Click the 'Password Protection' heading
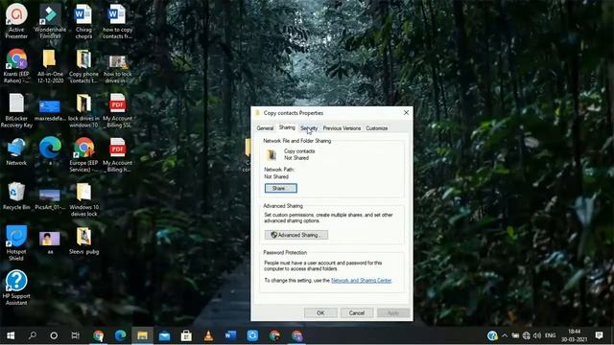 click(285, 252)
